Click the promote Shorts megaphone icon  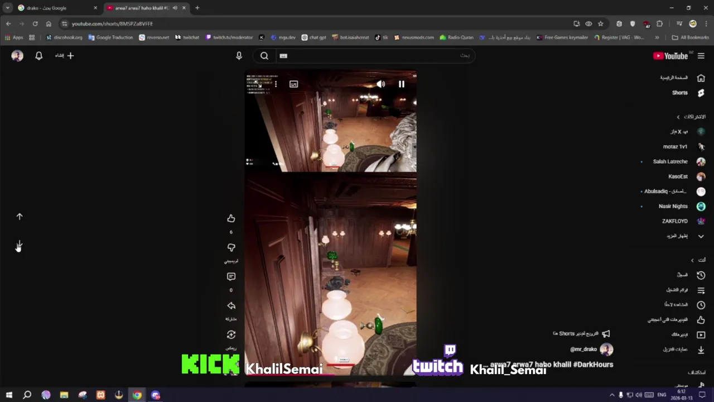click(606, 334)
